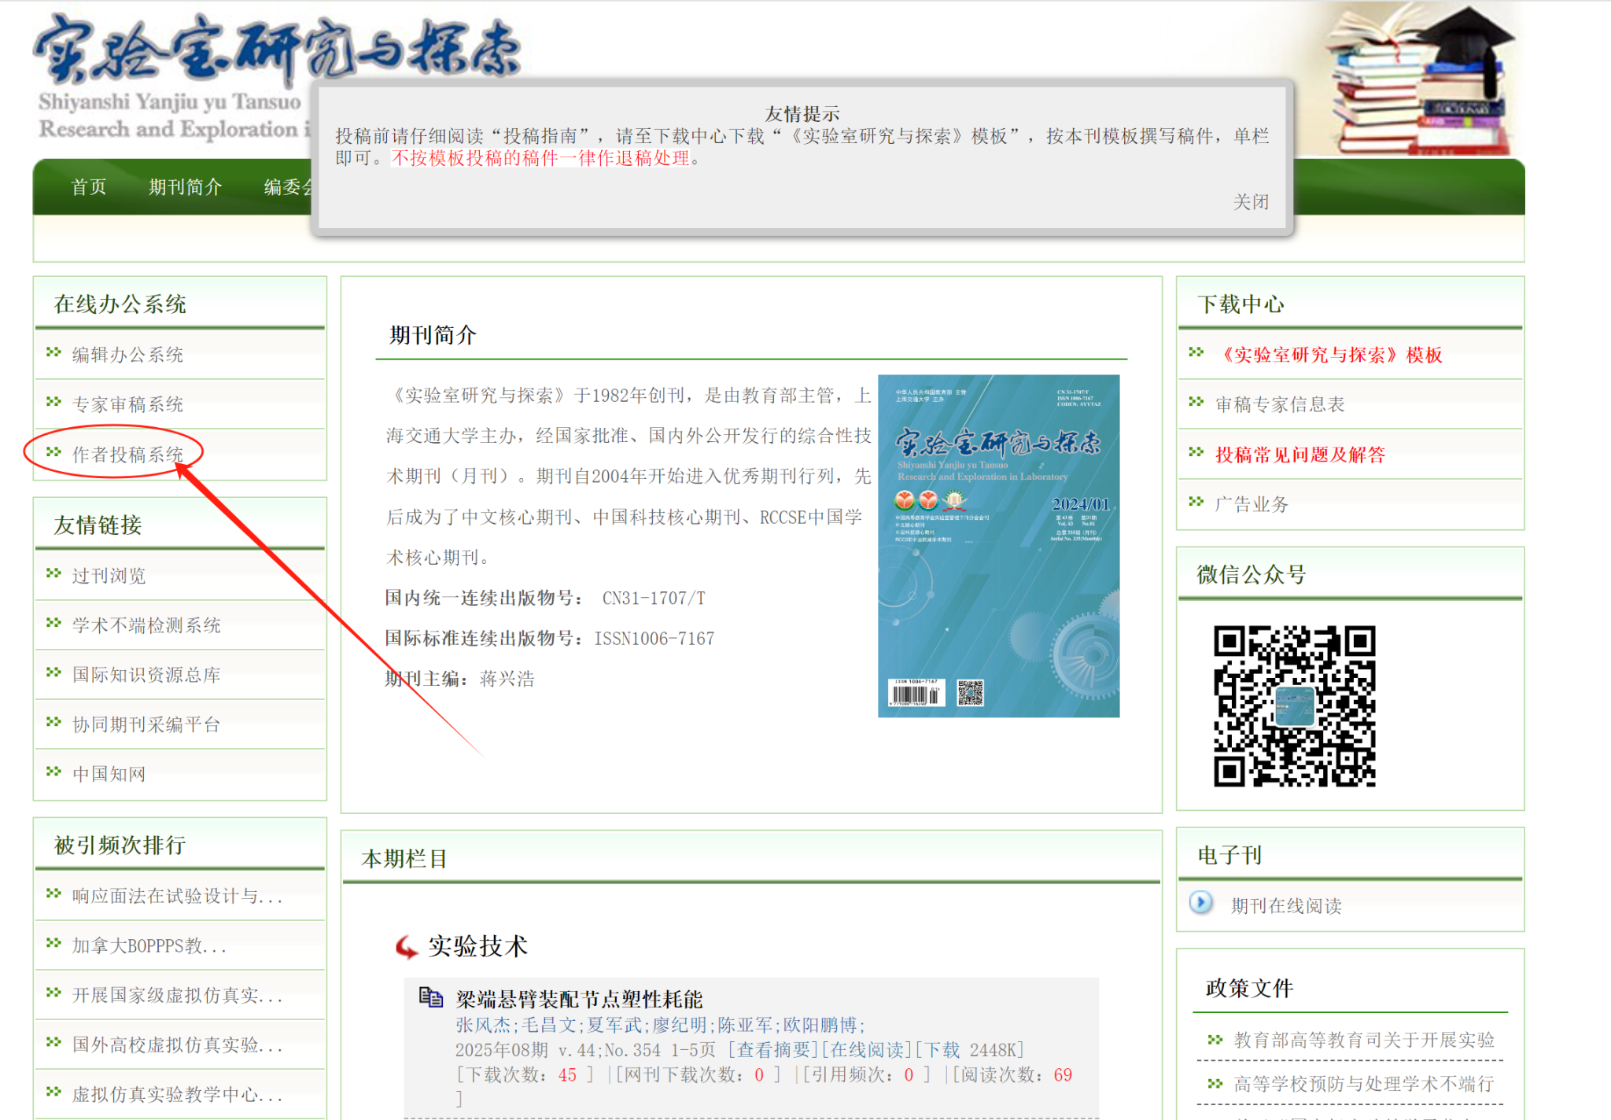Click the green bullet icon before 广告业务
Image resolution: width=1611 pixels, height=1120 pixels.
pyautogui.click(x=1196, y=502)
